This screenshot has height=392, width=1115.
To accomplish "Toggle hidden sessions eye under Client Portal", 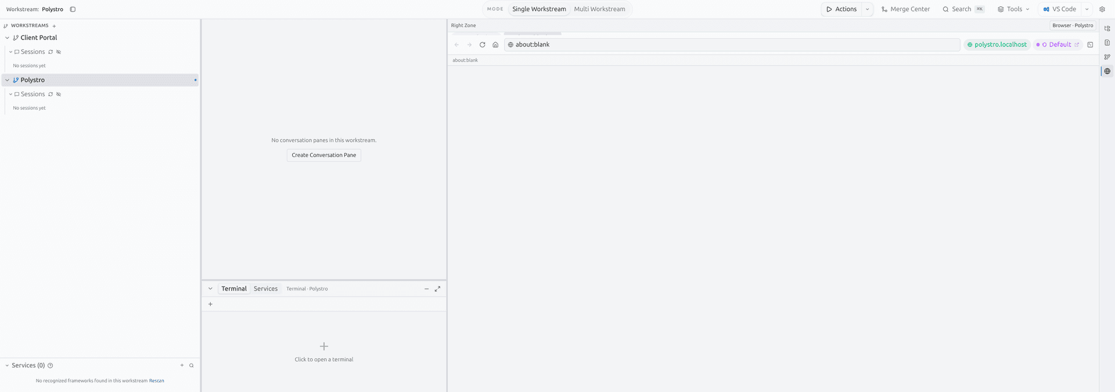I will (59, 52).
